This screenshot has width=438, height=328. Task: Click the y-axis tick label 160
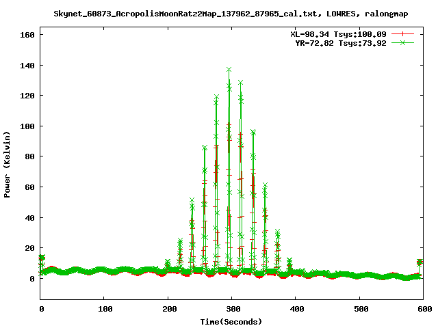(27, 35)
